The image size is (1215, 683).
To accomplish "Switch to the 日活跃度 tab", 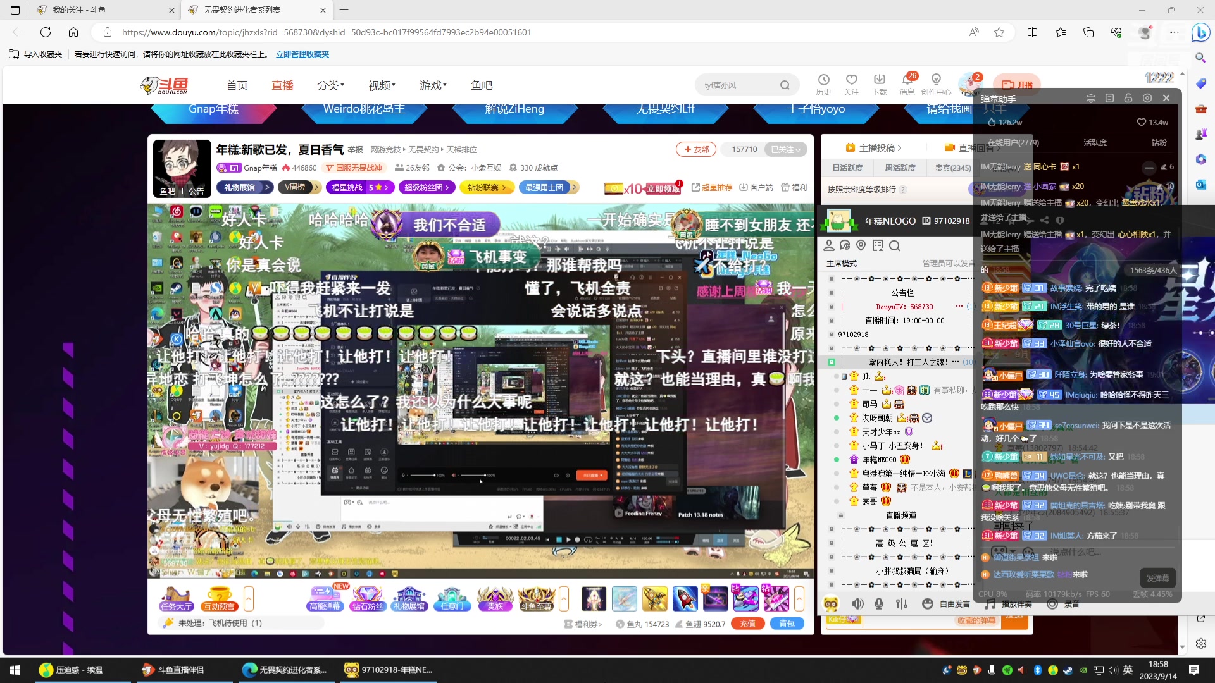I will (x=847, y=168).
